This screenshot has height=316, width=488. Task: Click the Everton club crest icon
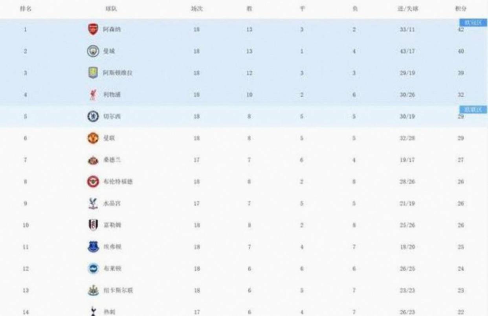[93, 247]
